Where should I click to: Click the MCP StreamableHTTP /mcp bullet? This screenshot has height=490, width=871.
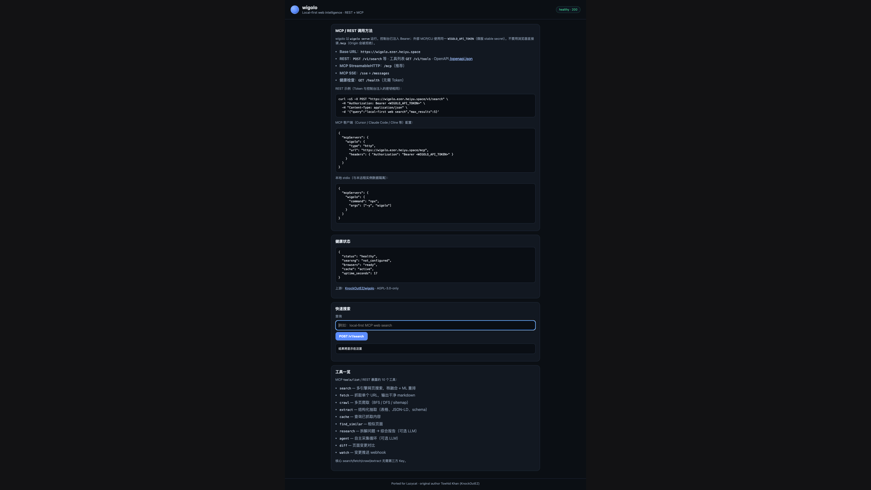click(x=372, y=66)
